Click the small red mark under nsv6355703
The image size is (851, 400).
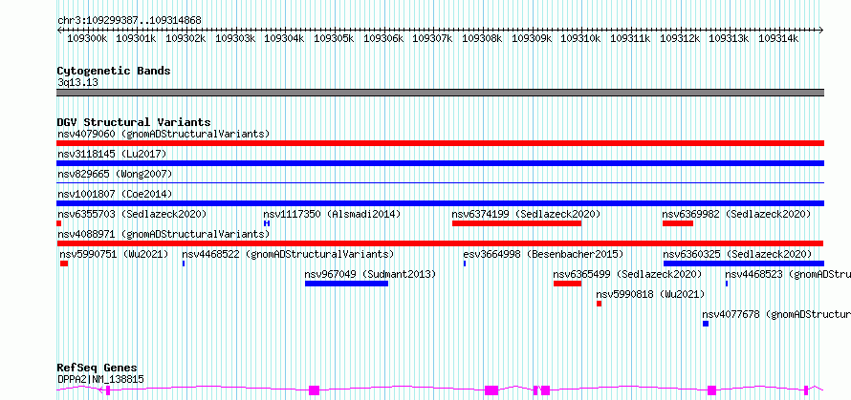pos(59,223)
